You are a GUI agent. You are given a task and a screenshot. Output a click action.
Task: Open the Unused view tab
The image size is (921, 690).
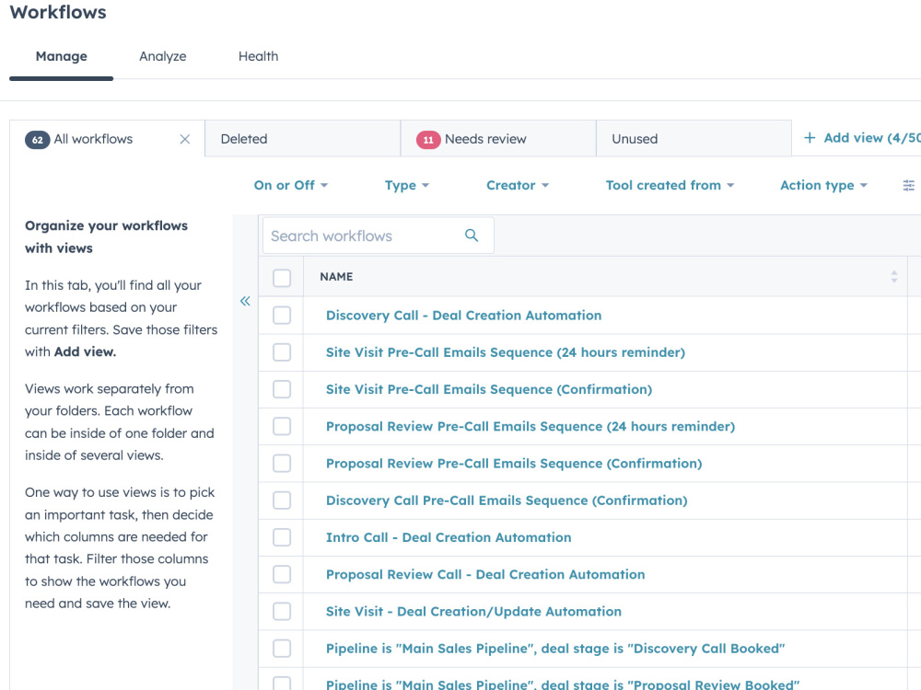tap(694, 139)
